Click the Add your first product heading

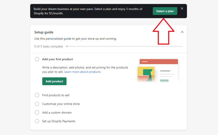tap(58, 59)
